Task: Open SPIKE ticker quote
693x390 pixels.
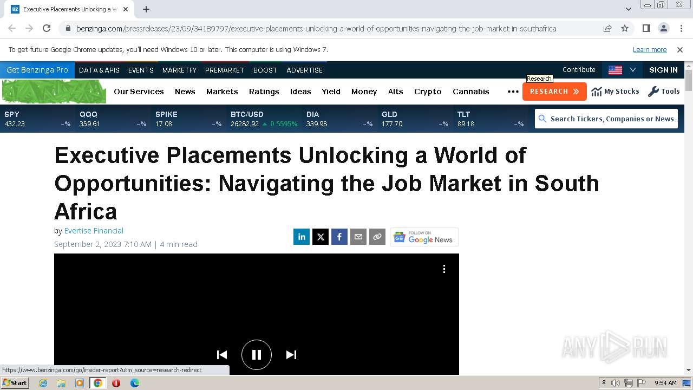Action: (x=188, y=119)
